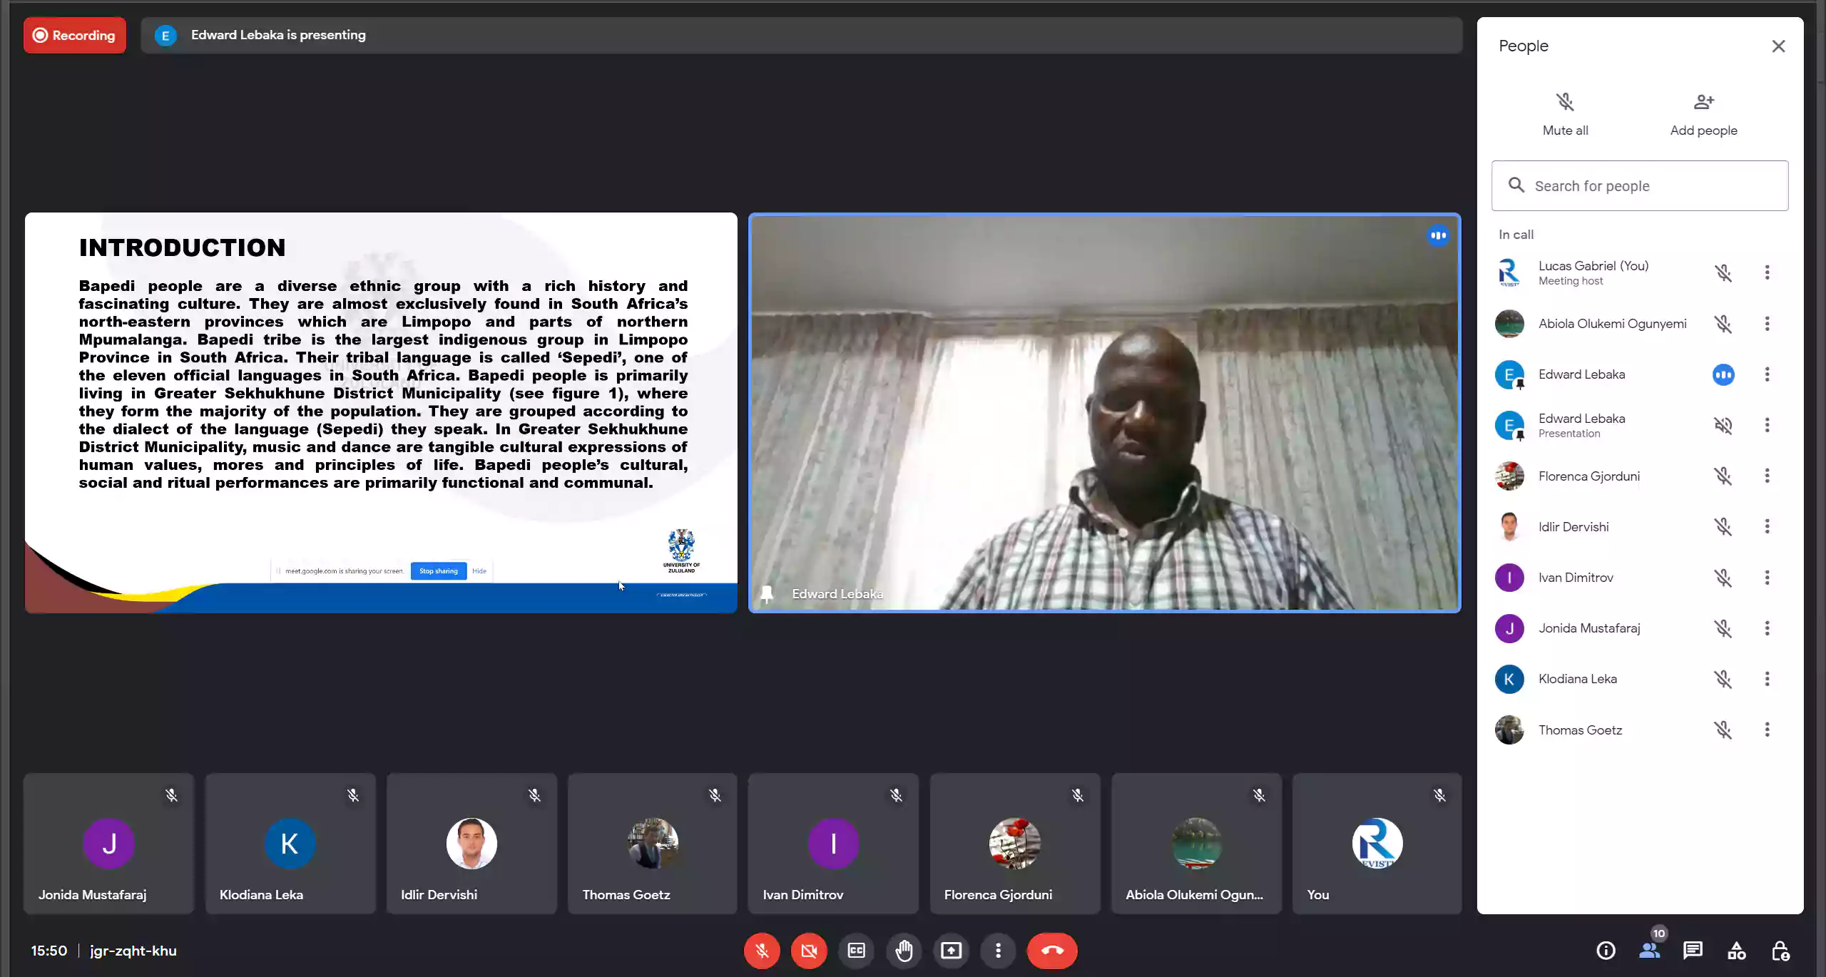Viewport: 1826px width, 977px height.
Task: Select Klodiana Leka in participant list
Action: click(x=1577, y=679)
